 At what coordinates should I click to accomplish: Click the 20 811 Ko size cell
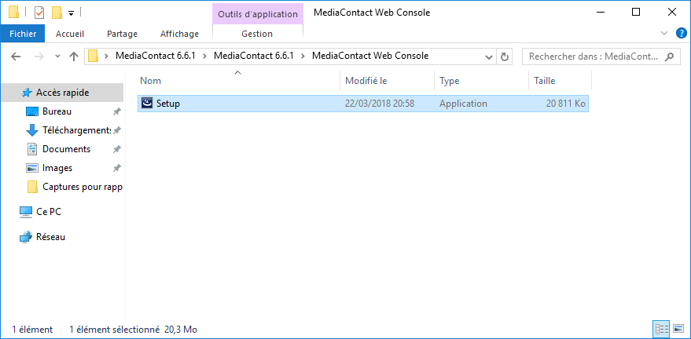point(565,104)
